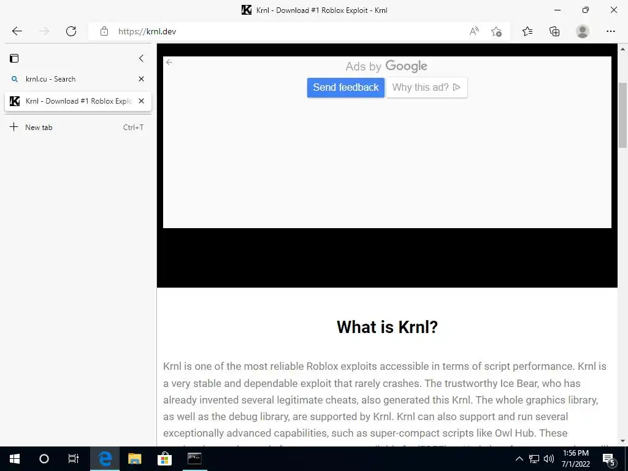Collapse the vertical tabs pane

(x=141, y=58)
